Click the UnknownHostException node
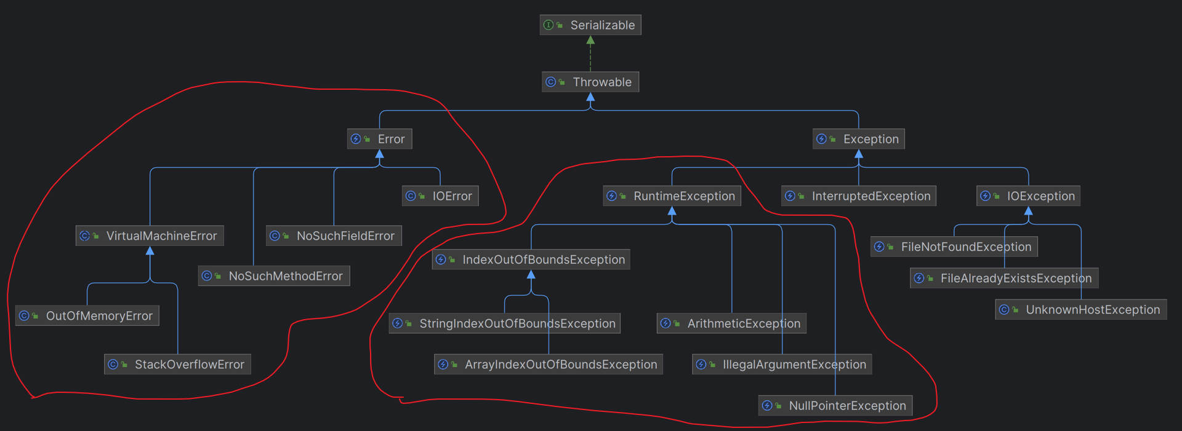The width and height of the screenshot is (1182, 431). (1081, 309)
